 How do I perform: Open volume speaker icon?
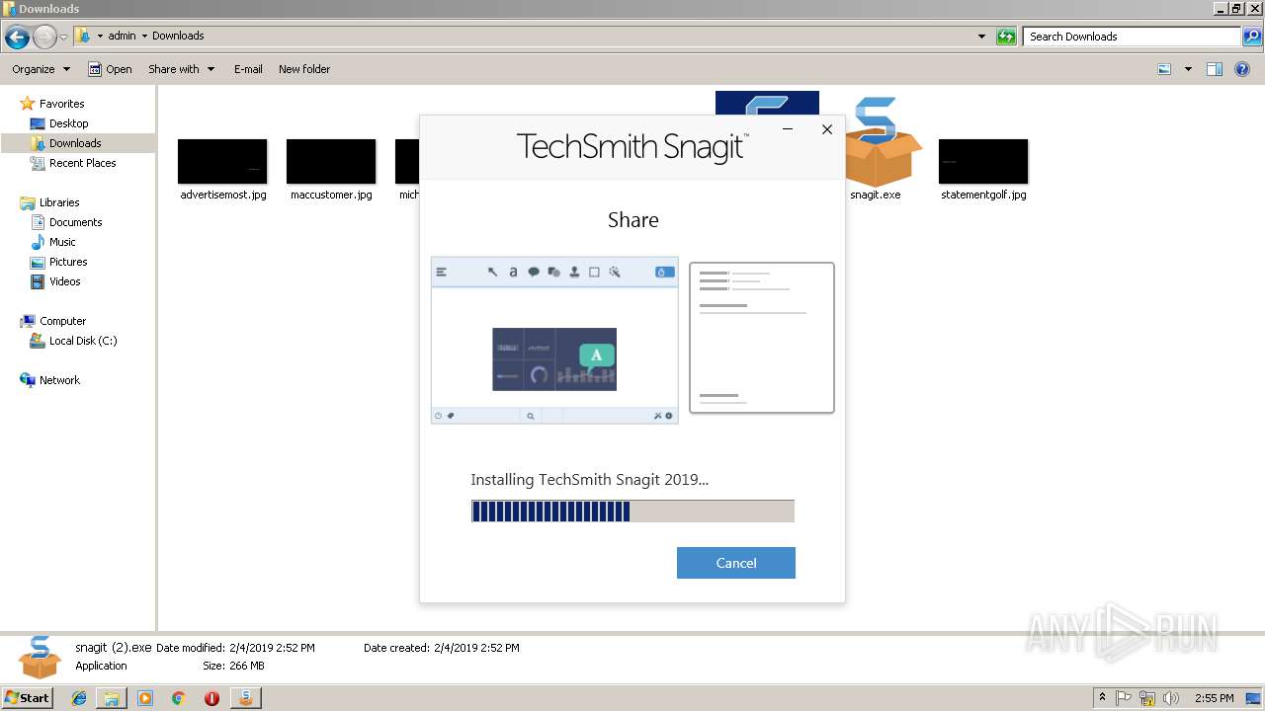tap(1171, 698)
